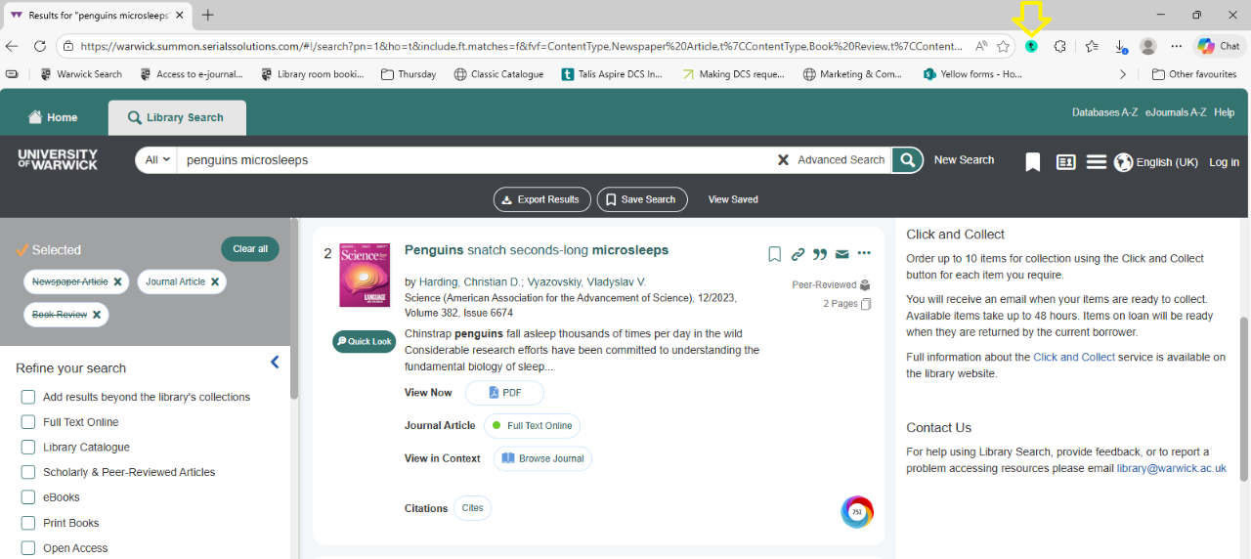The image size is (1251, 559).
Task: Select the Library Search tab
Action: coord(177,117)
